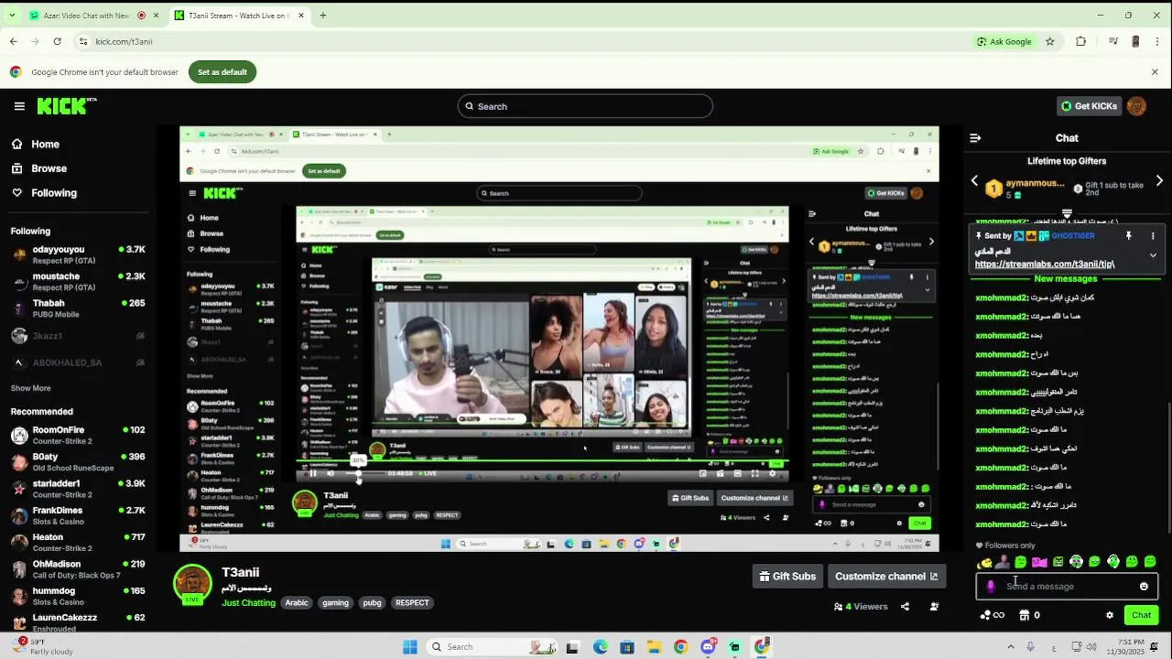Bookmark this page with star
This screenshot has width=1172, height=659.
[x=1050, y=41]
